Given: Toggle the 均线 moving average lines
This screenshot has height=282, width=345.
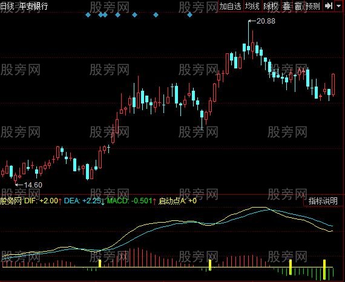Looking at the screenshot, I should coord(252,7).
